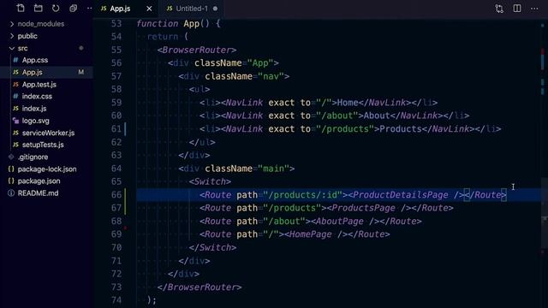Open App.test.js file
The height and width of the screenshot is (308, 548).
[39, 85]
